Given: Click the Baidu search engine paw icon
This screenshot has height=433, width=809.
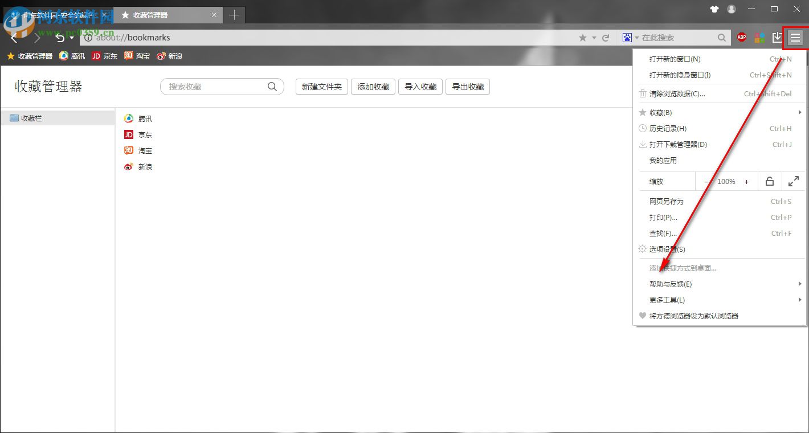Looking at the screenshot, I should pos(627,37).
